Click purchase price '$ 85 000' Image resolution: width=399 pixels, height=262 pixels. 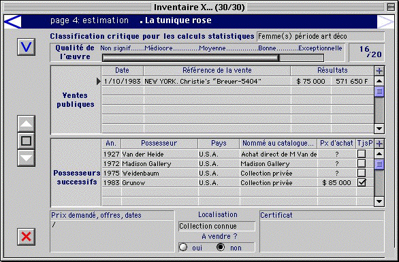click(x=336, y=183)
